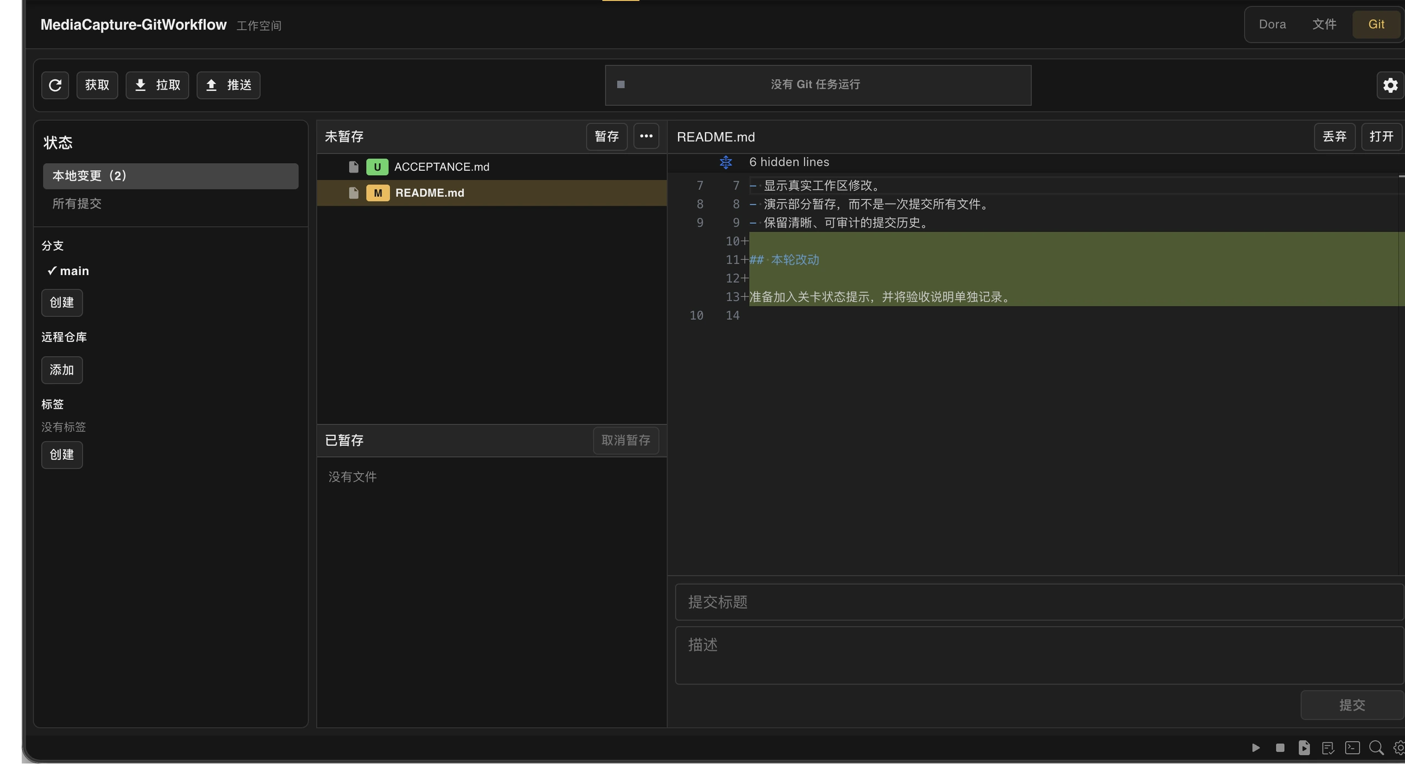1405x770 pixels.
Task: Click 添加 button under 远程仓库
Action: [62, 370]
